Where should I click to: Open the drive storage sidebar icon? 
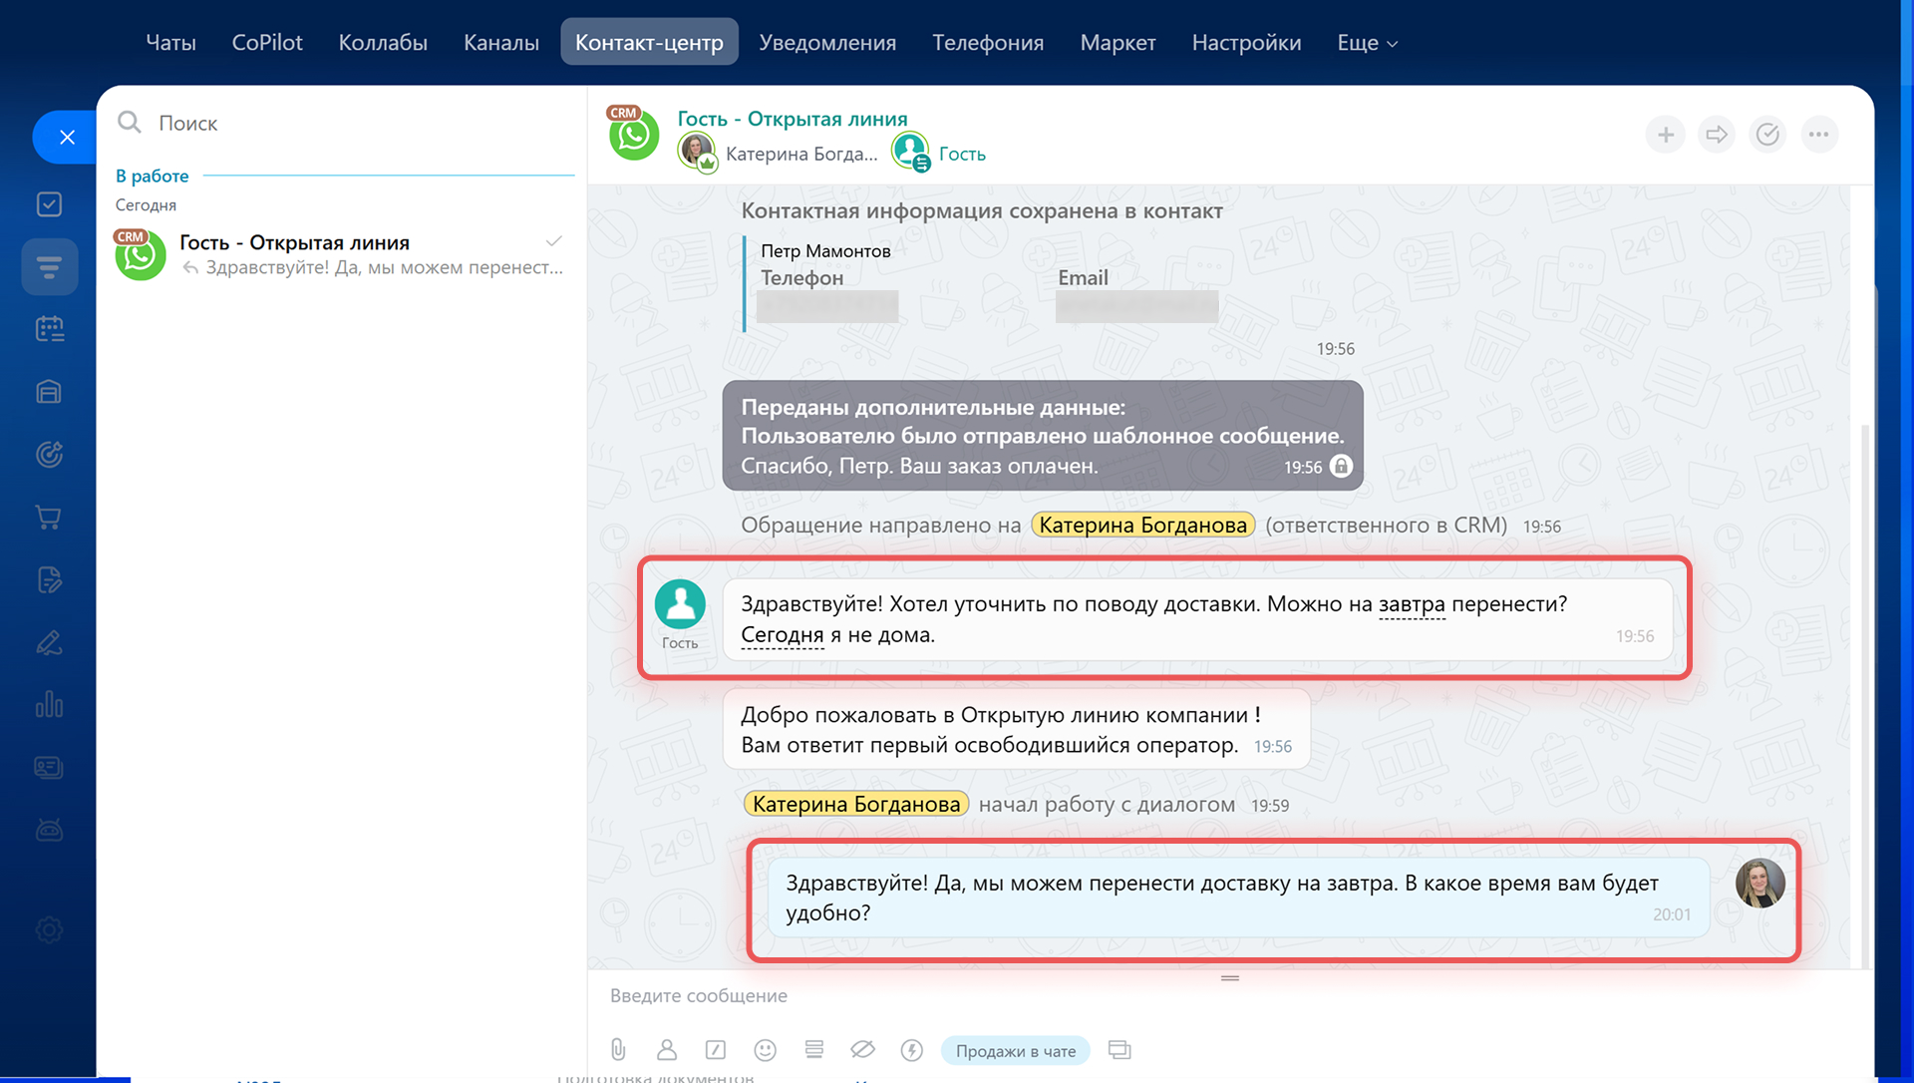coord(49,392)
